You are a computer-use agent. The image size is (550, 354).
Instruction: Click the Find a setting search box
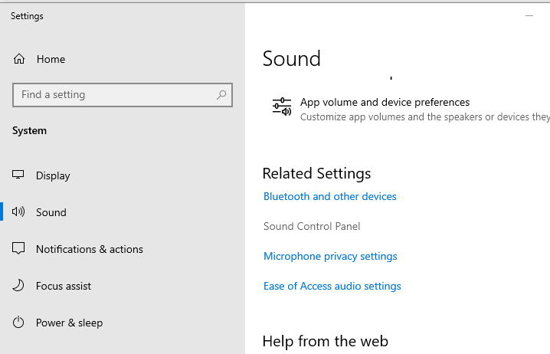point(123,95)
